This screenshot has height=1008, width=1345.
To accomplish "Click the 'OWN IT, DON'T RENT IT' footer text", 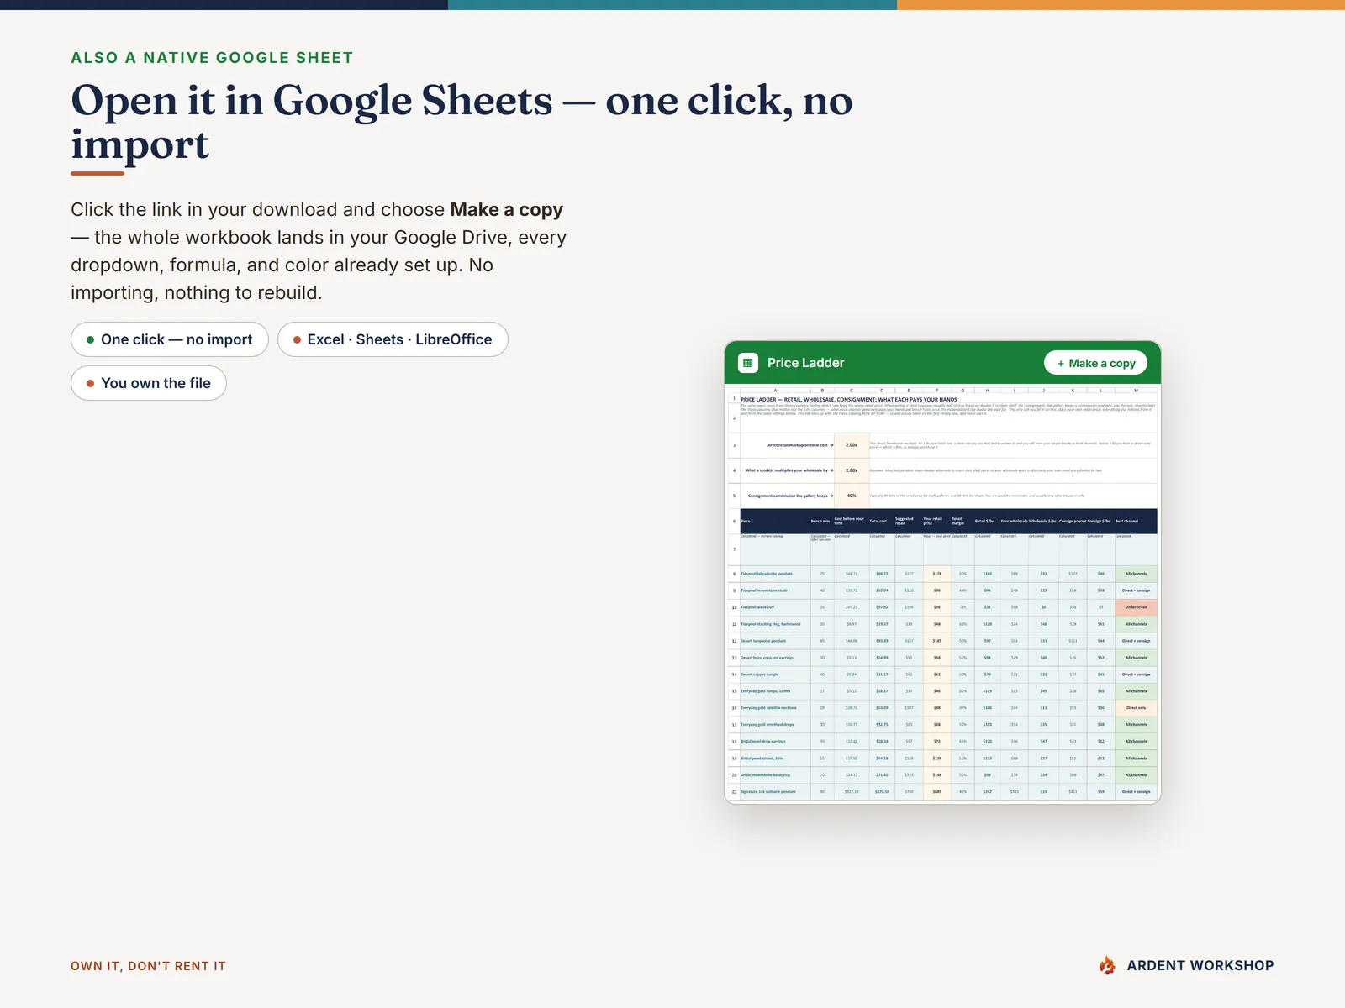I will coord(148,966).
